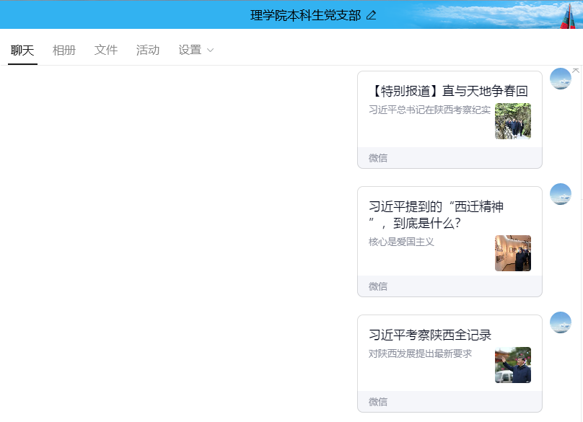Expand the 设置 dropdown menu
The height and width of the screenshot is (422, 583).
pos(190,50)
